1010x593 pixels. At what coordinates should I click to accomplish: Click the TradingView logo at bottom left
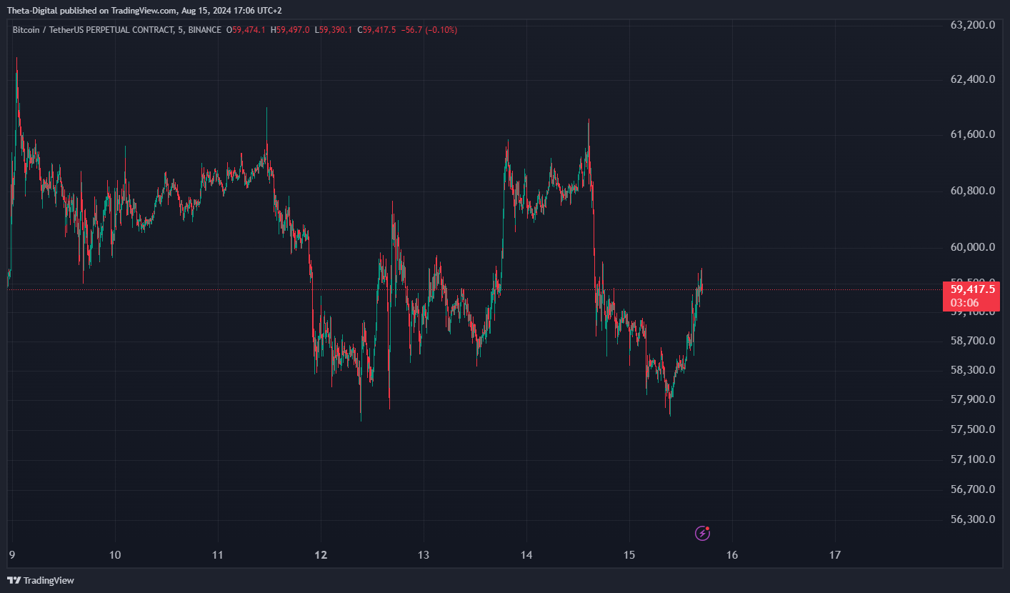pyautogui.click(x=41, y=580)
